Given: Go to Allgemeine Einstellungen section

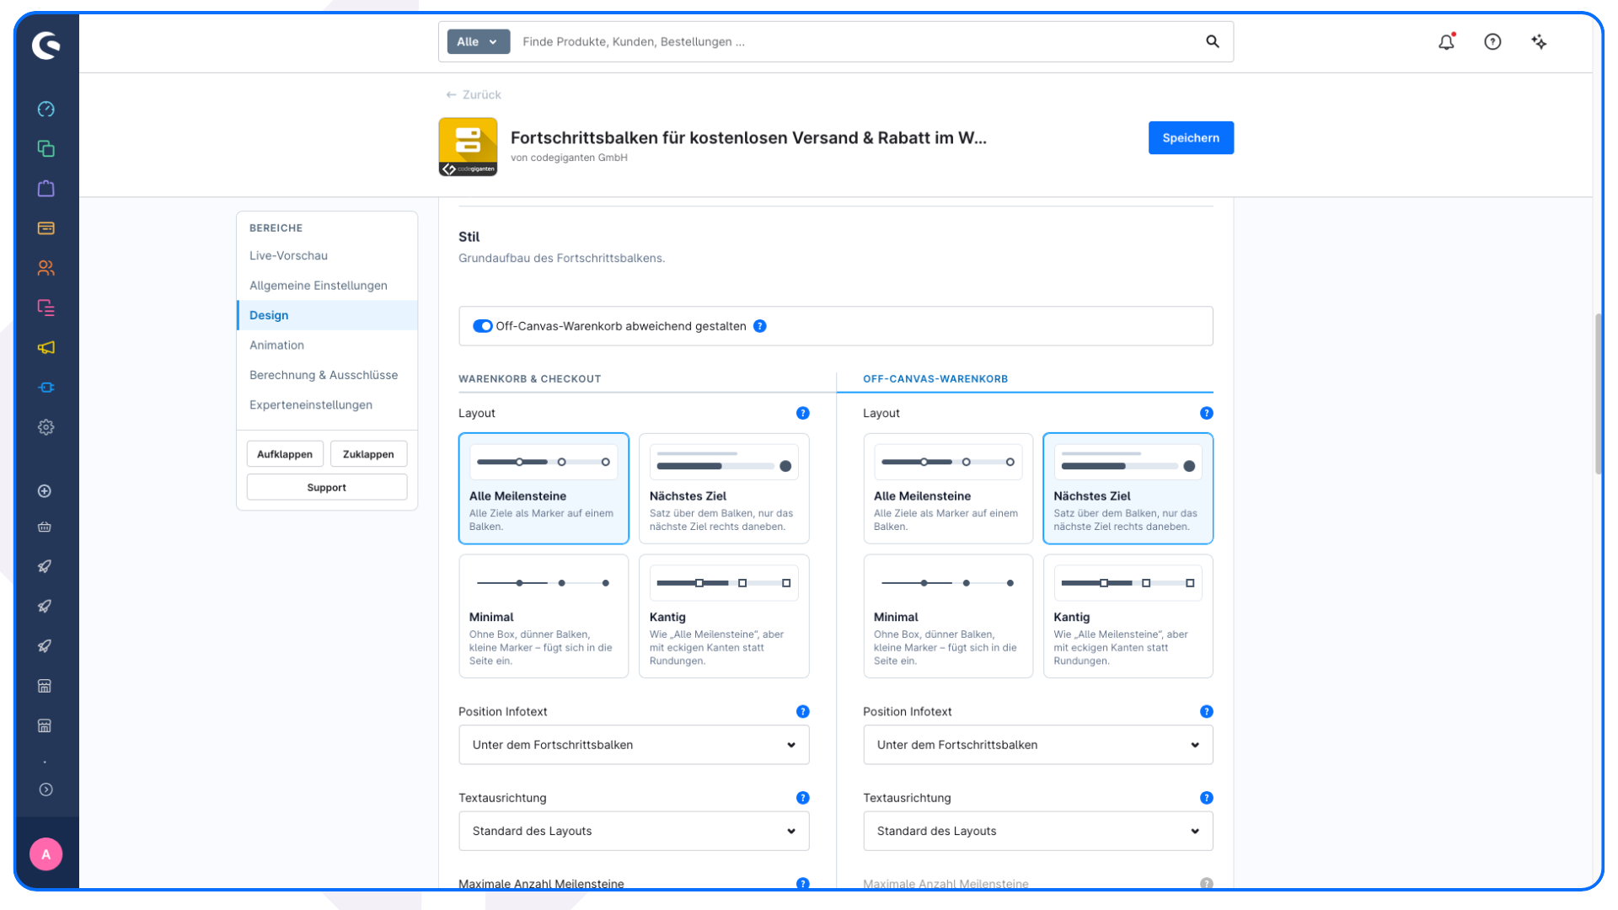Looking at the screenshot, I should point(327,286).
